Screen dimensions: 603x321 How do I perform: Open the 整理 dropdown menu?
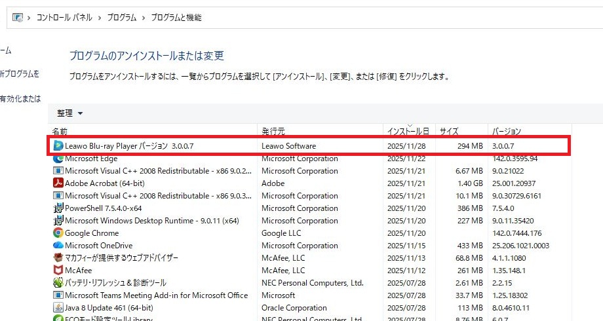(69, 113)
